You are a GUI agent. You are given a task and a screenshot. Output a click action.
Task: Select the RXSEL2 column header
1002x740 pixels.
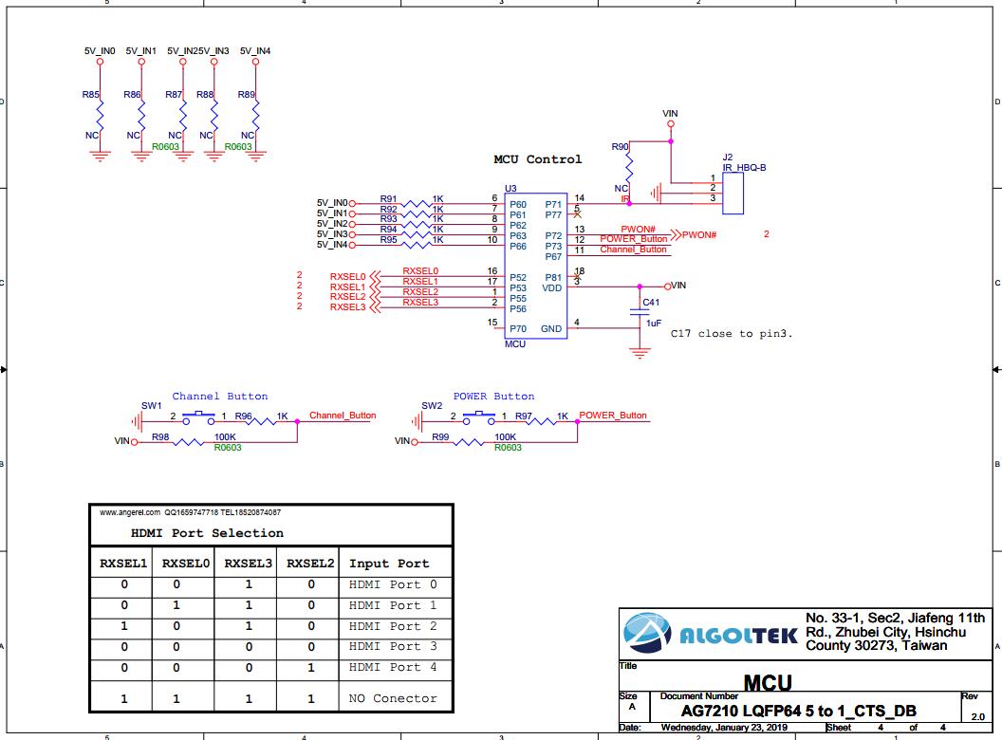(x=310, y=564)
